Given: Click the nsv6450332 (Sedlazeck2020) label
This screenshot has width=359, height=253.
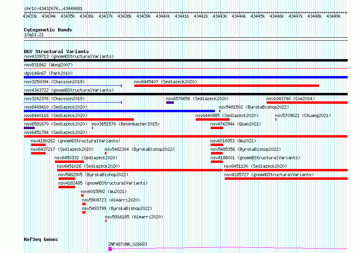Looking at the screenshot, I should (86, 158).
